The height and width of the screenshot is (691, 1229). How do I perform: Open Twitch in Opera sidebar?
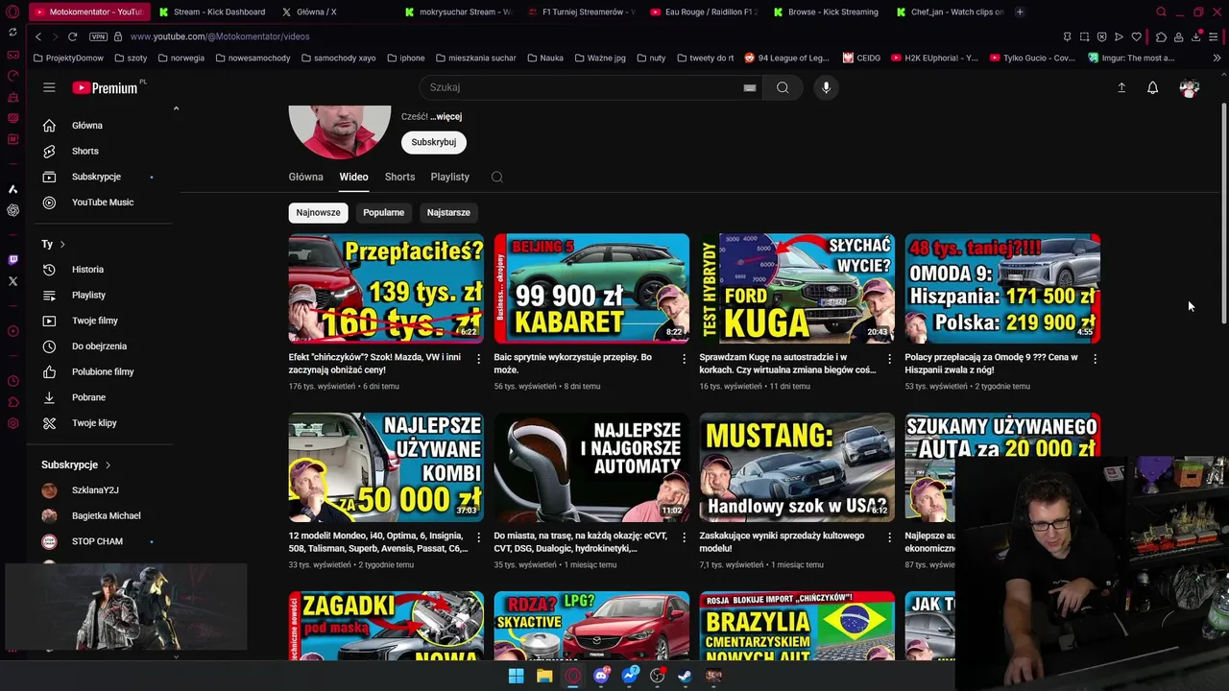12,259
